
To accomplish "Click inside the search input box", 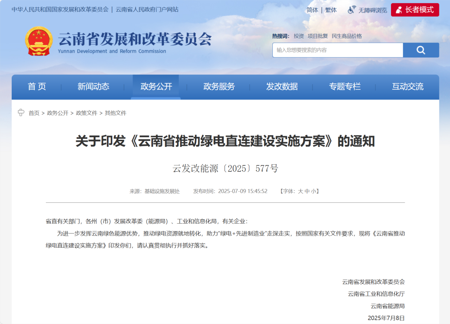I will click(x=337, y=50).
